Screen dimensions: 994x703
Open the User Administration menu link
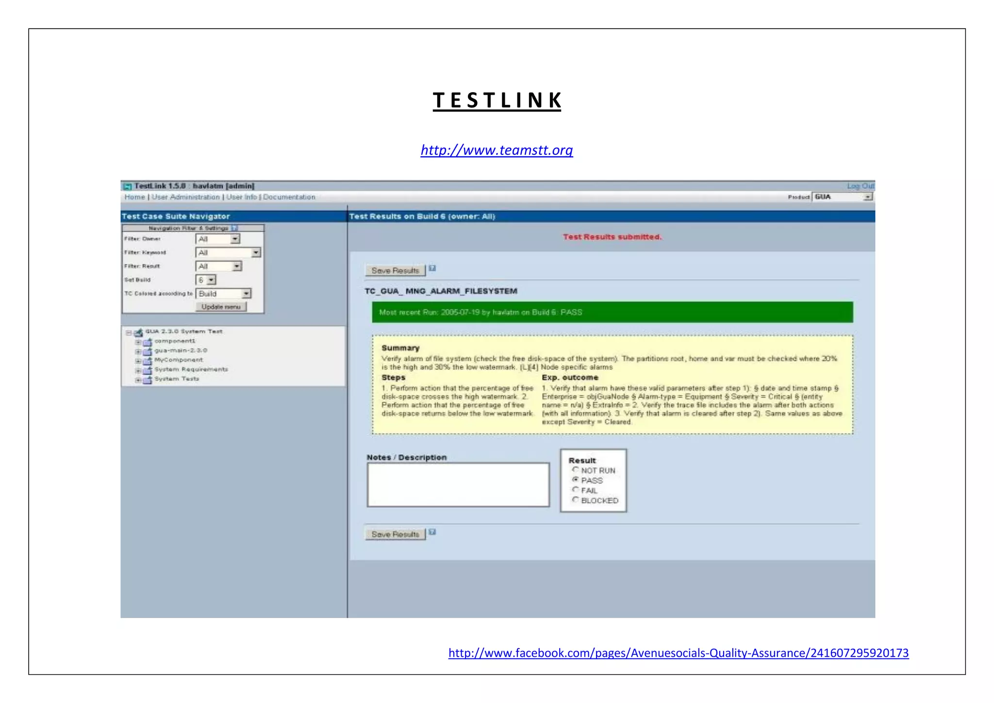click(x=186, y=197)
